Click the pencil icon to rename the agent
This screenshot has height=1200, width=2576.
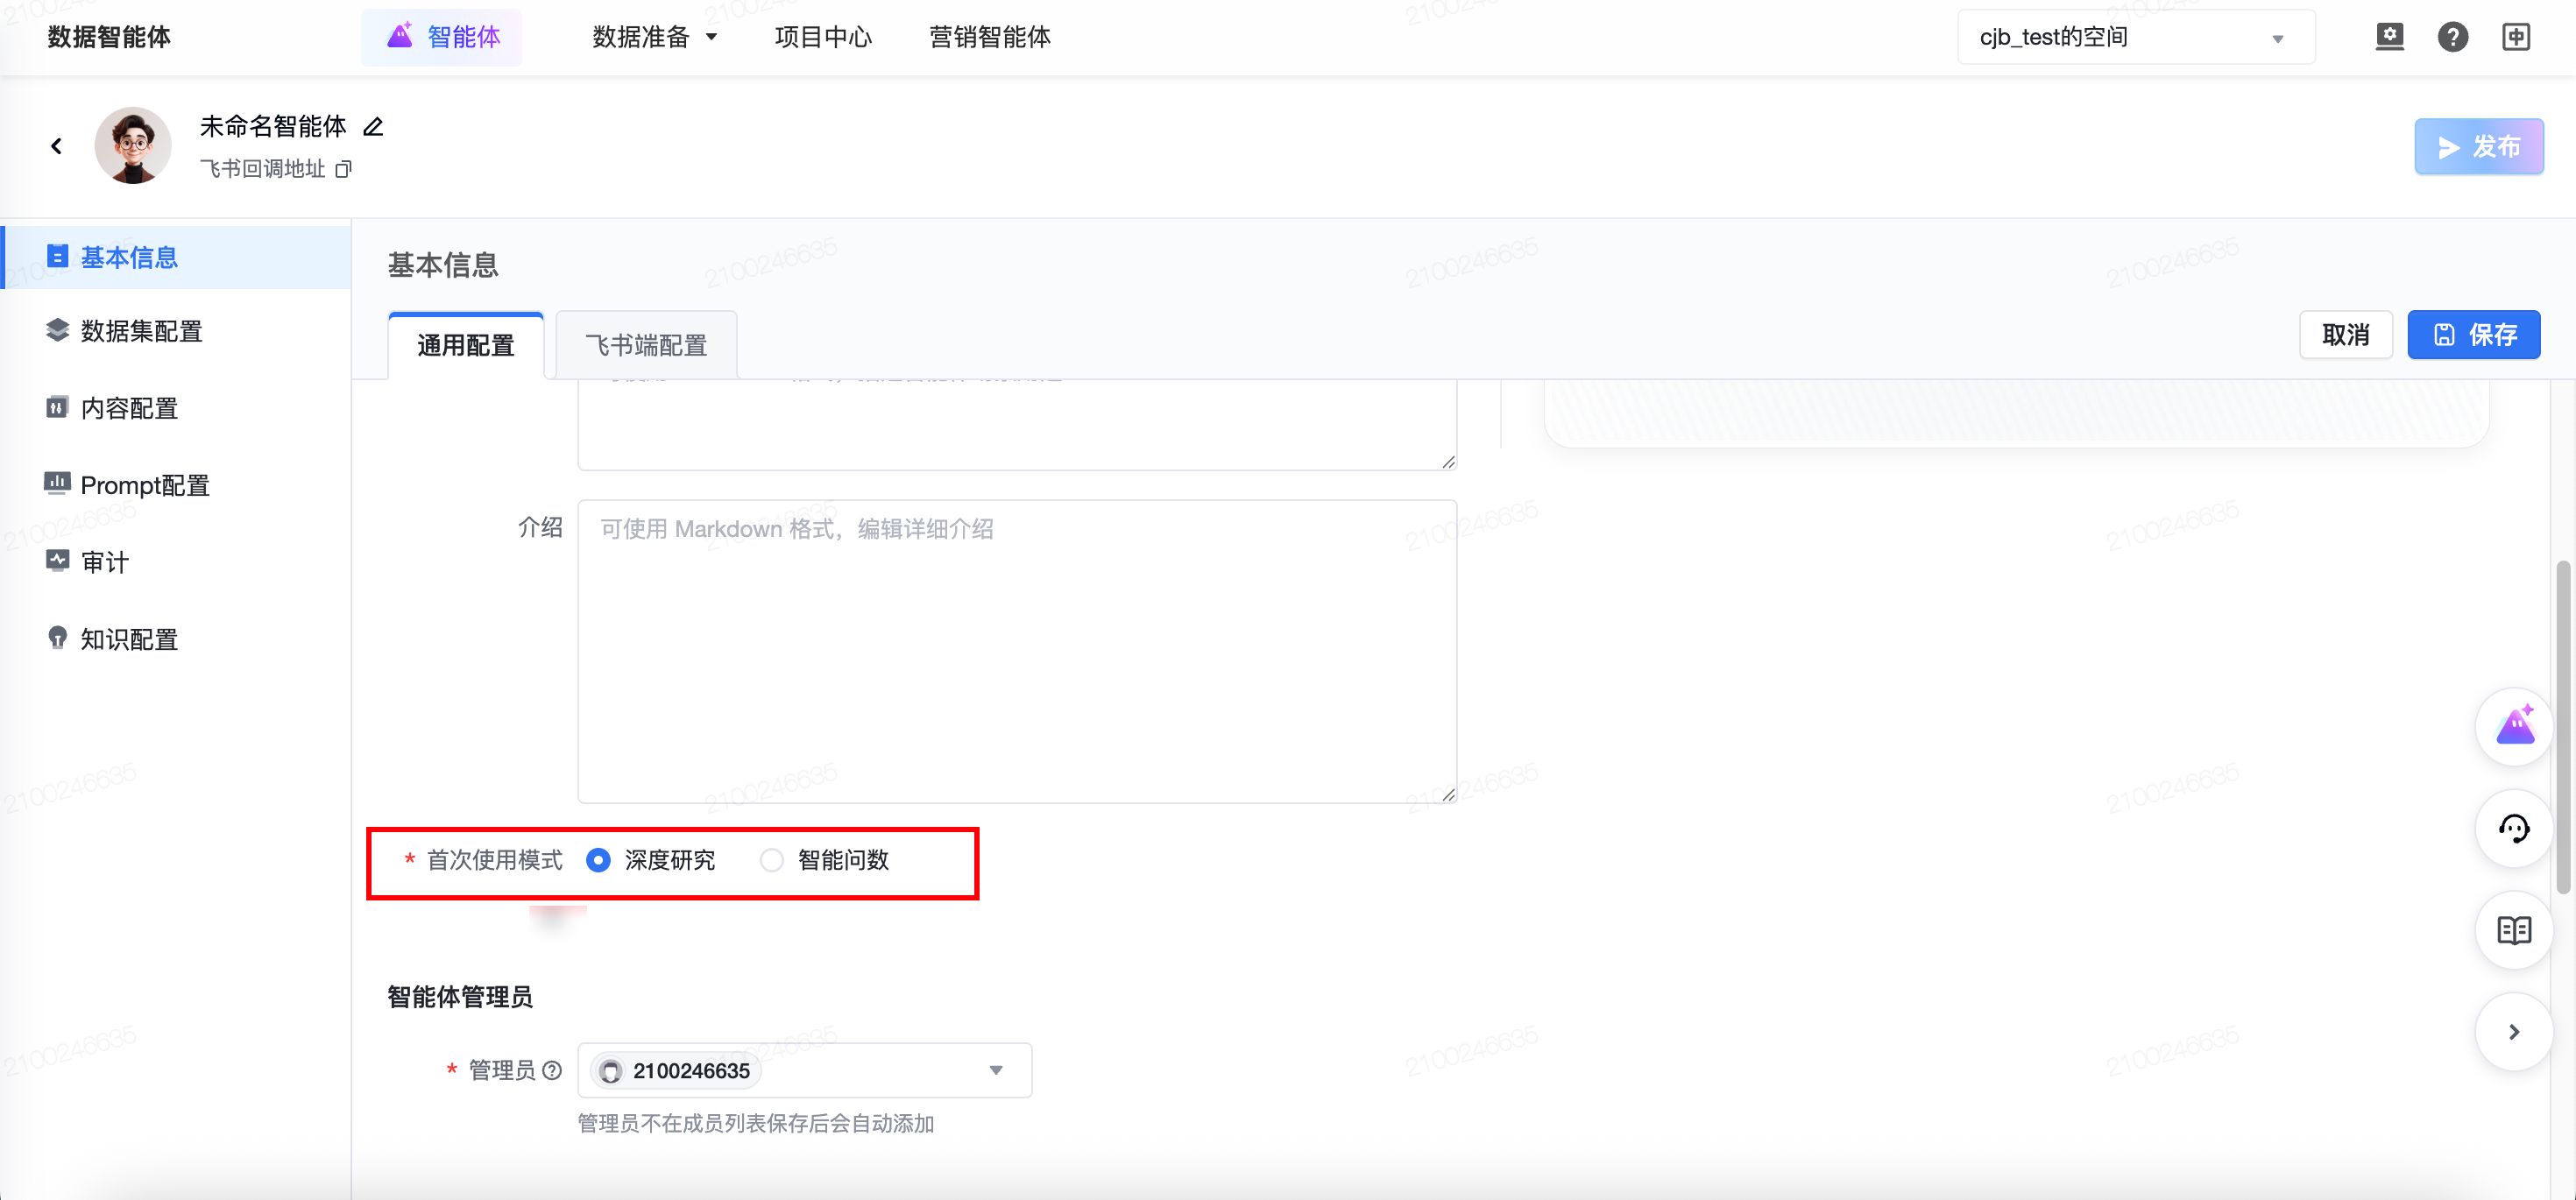pyautogui.click(x=373, y=127)
